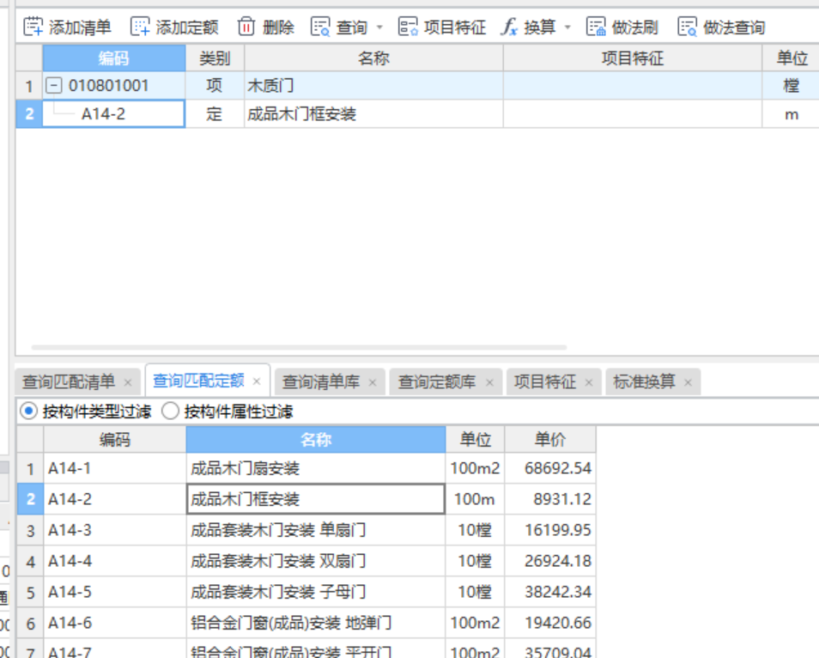Image resolution: width=819 pixels, height=658 pixels.
Task: Click the 删除 trash icon
Action: (246, 27)
